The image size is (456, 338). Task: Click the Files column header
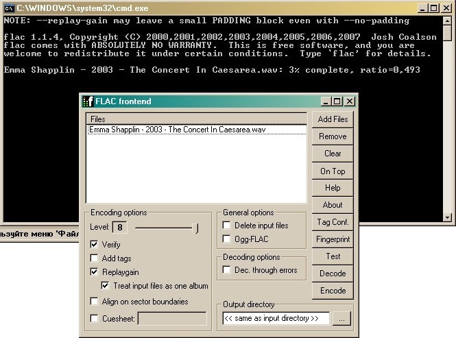click(197, 119)
